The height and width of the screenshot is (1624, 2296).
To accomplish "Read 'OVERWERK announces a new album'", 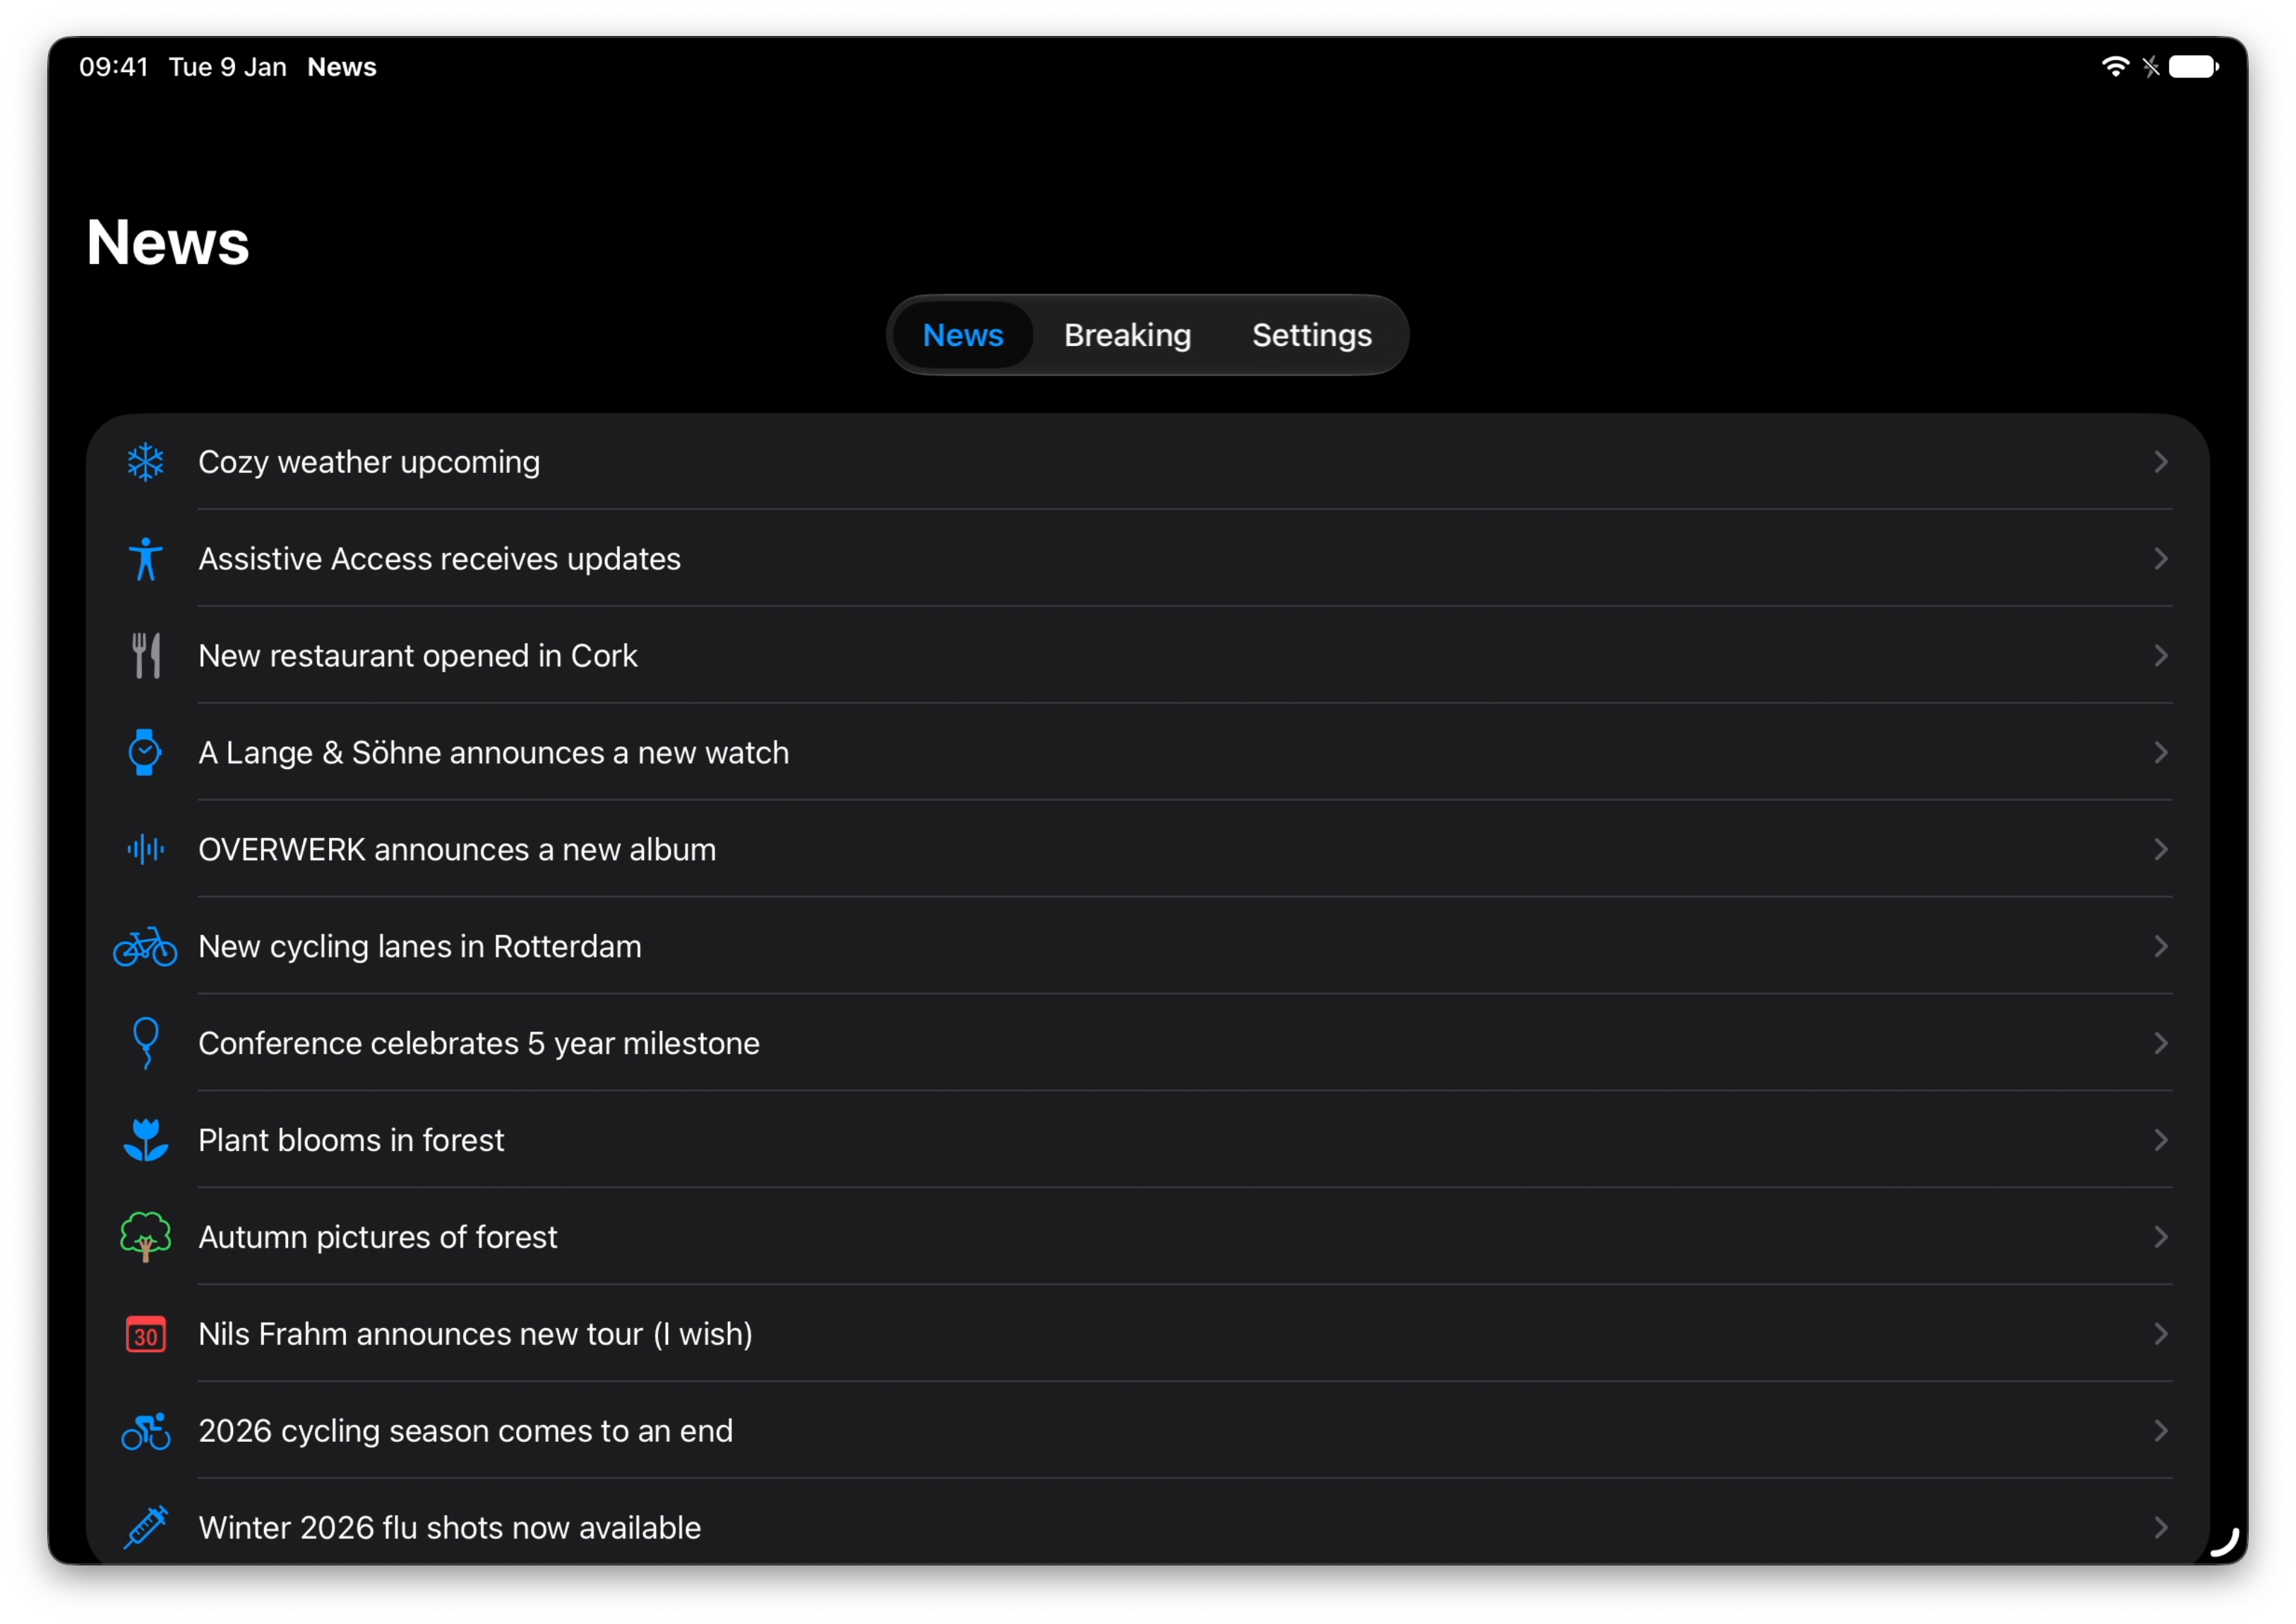I will [1148, 849].
